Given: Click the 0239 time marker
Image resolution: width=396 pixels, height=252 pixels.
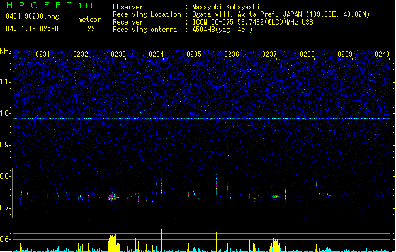Looking at the screenshot, I should click(x=345, y=54).
